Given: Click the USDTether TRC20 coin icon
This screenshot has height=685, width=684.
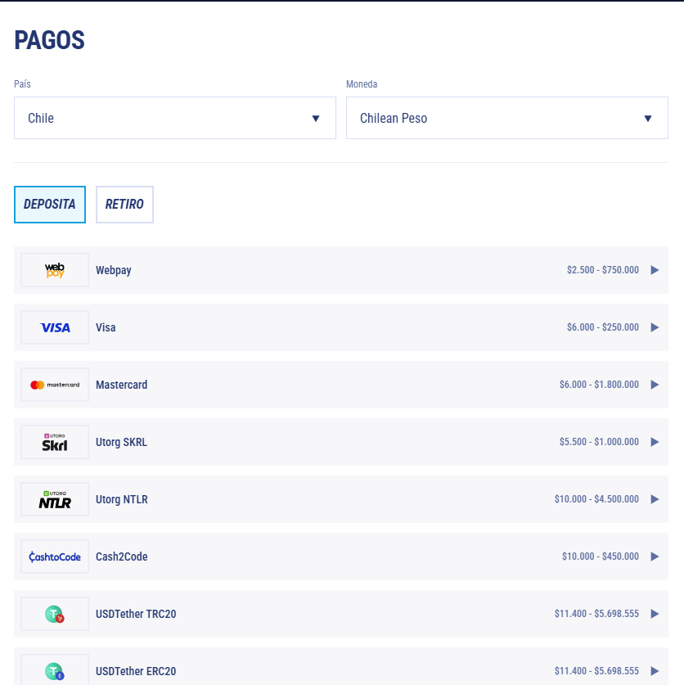Looking at the screenshot, I should (55, 614).
